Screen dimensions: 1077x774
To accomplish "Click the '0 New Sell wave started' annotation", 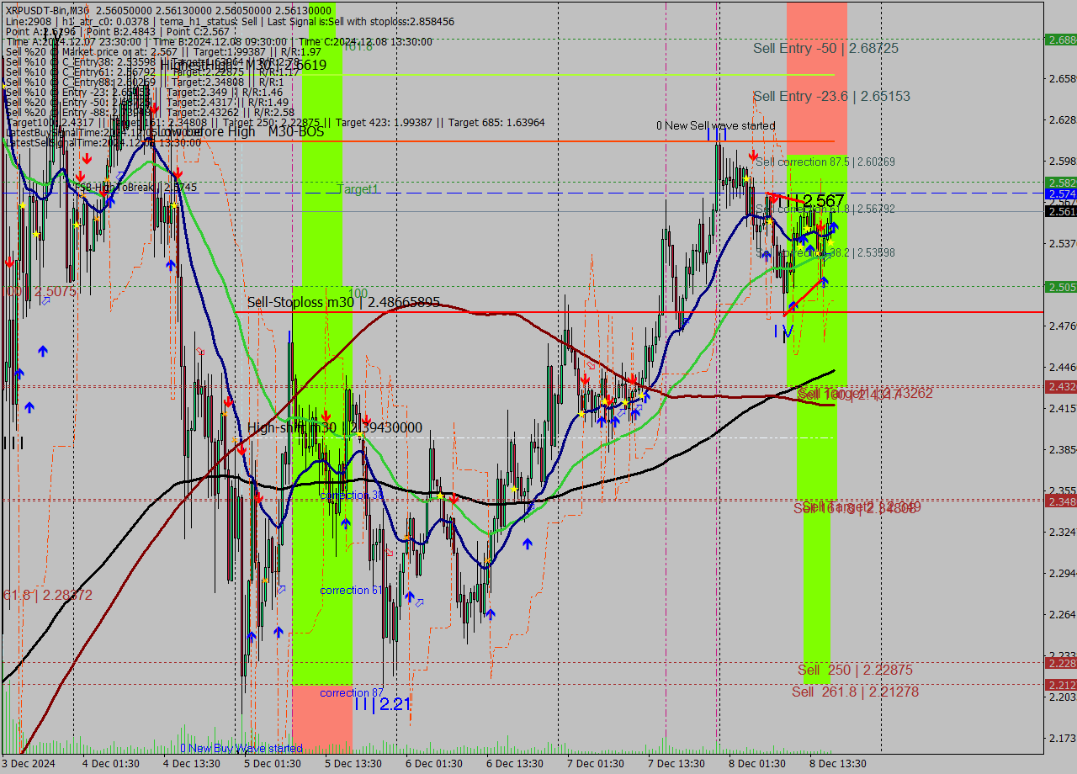I will point(716,126).
